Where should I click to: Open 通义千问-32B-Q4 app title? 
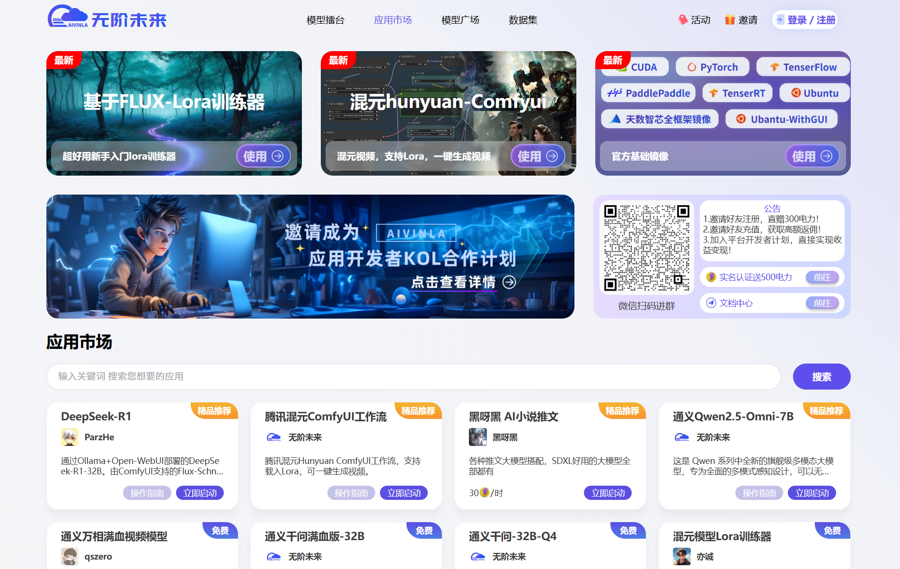click(x=512, y=536)
